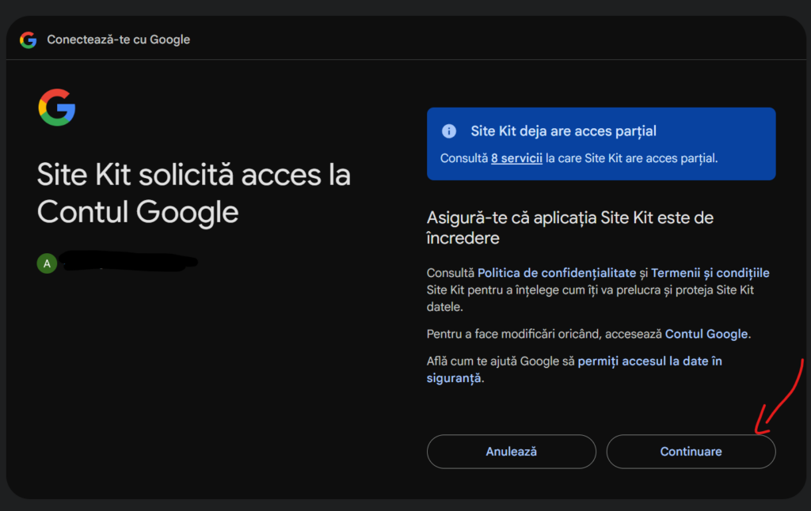
Task: Open the Contul Google link
Action: coord(706,334)
